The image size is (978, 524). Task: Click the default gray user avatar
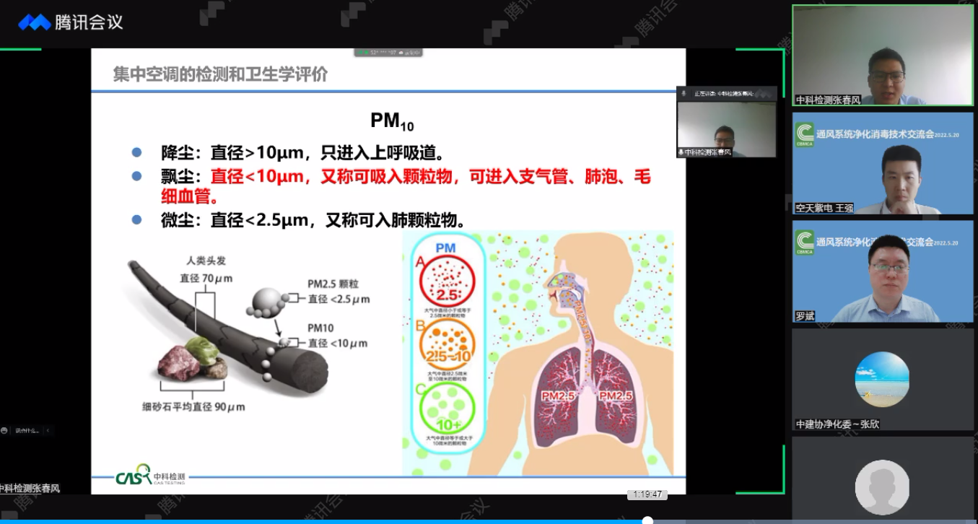coord(881,487)
